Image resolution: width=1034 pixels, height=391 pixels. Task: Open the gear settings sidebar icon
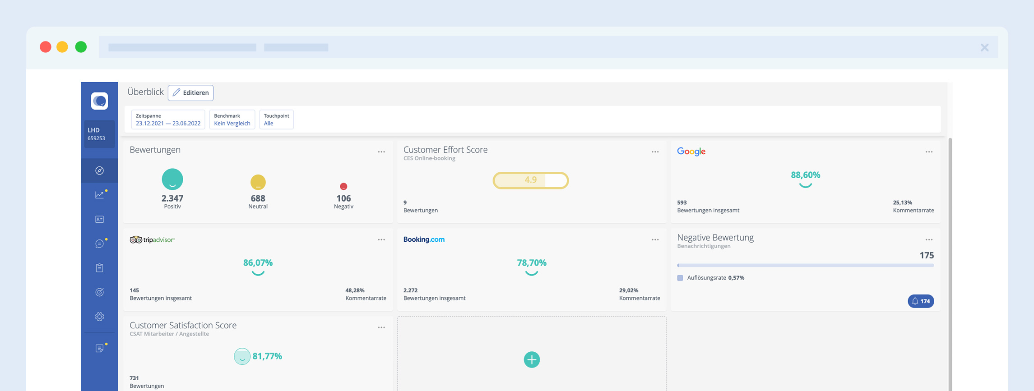(x=99, y=317)
